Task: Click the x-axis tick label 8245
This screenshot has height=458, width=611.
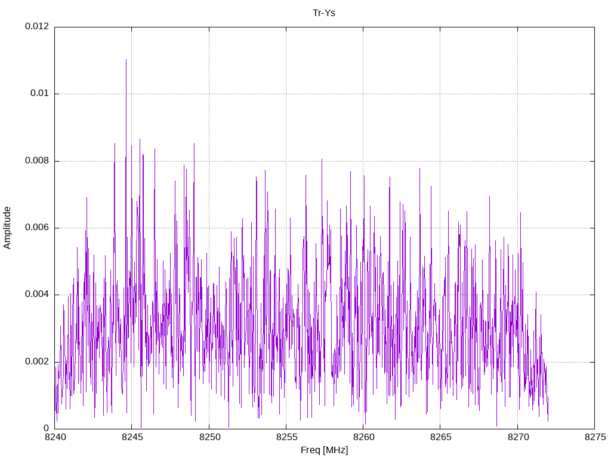Action: (x=132, y=437)
